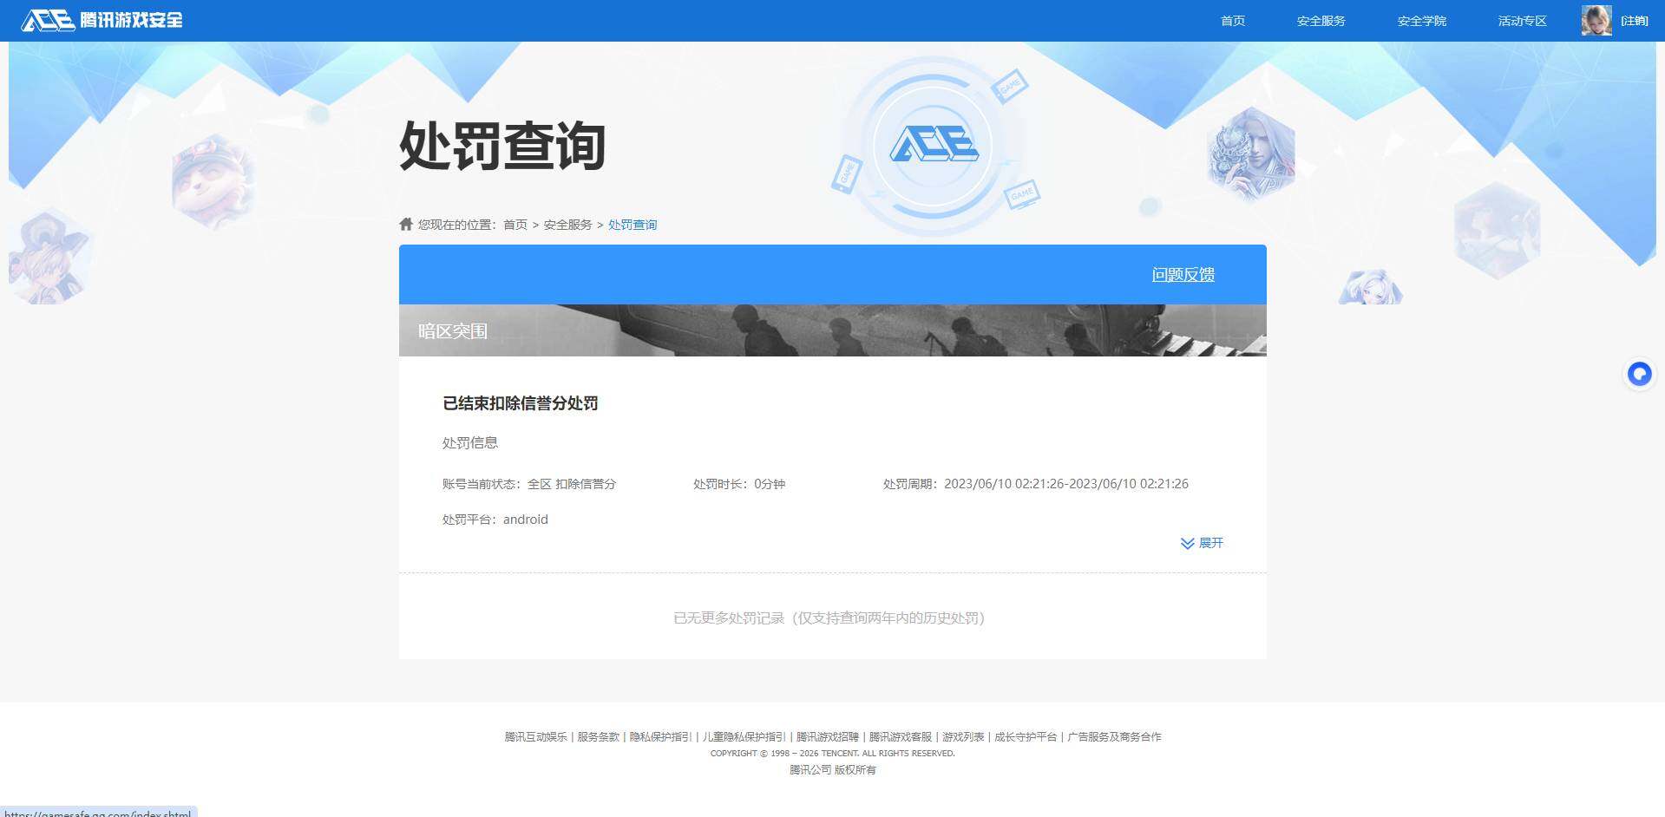
Task: Click breadcrumb item 处罚查询
Action: pyautogui.click(x=633, y=225)
